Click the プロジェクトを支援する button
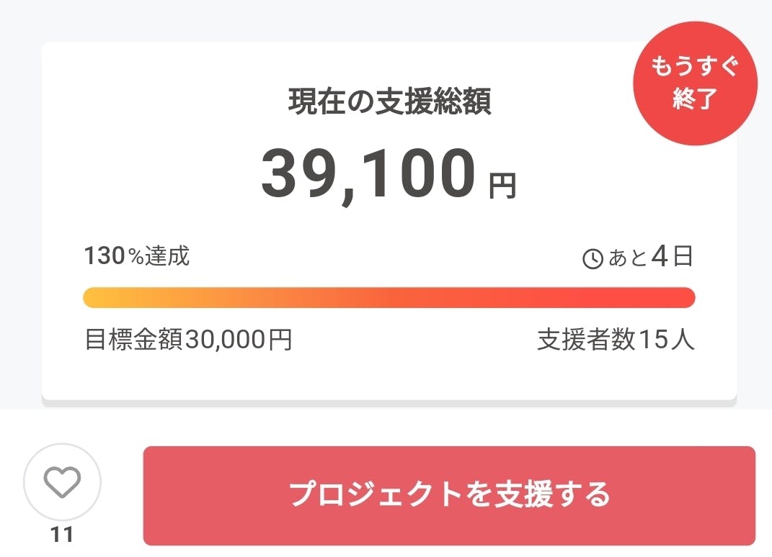The image size is (772, 557). 449,495
